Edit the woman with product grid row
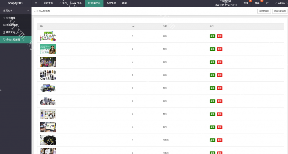This screenshot has width=288, height=154. (212, 114)
